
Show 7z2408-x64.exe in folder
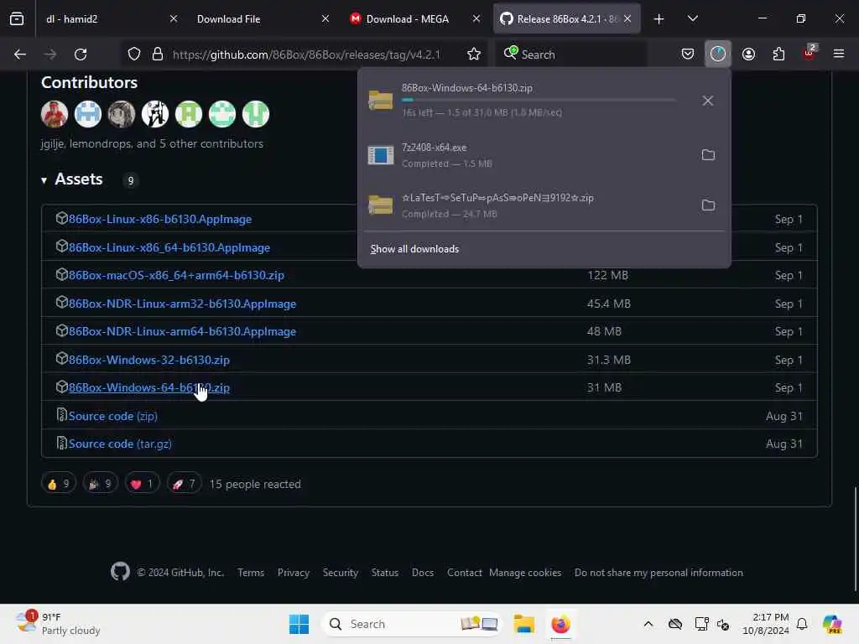click(x=708, y=155)
